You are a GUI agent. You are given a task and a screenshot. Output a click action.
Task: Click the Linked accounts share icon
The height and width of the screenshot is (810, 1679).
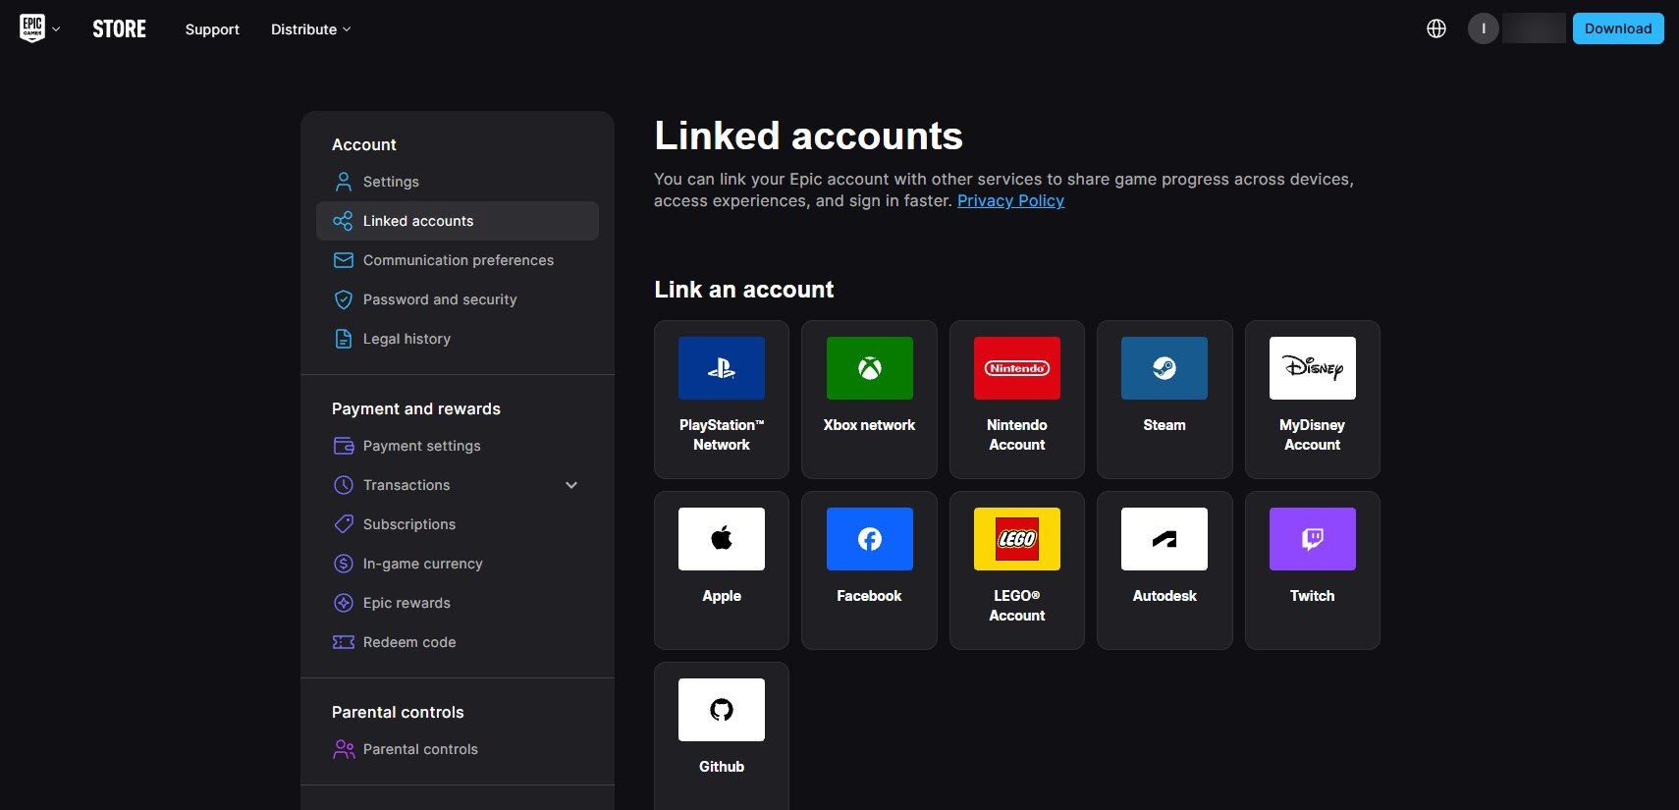click(344, 221)
